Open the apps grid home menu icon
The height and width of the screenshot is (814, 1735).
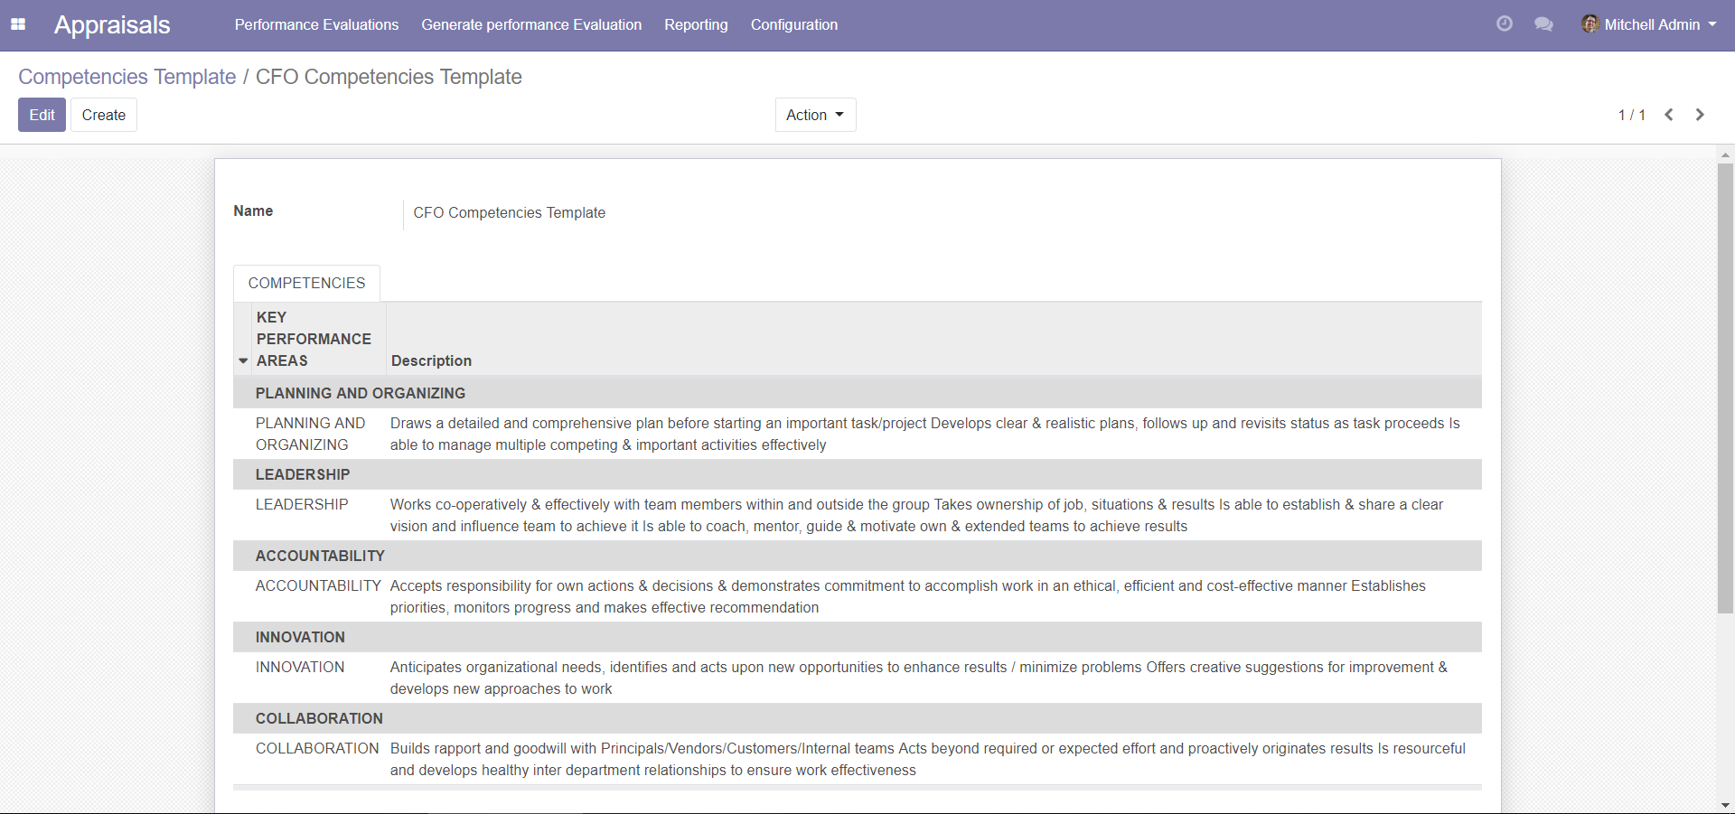[x=18, y=24]
